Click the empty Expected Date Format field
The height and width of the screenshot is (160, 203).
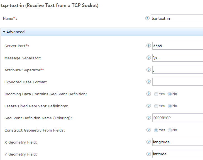(x=177, y=82)
